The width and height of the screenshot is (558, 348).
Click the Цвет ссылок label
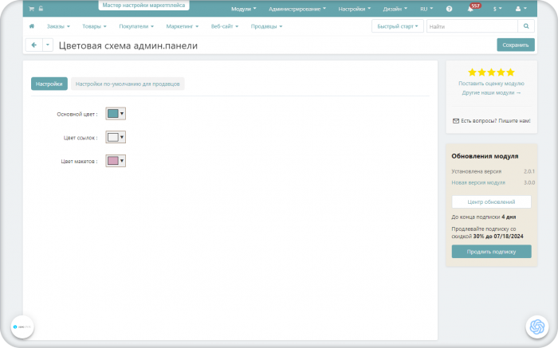81,138
